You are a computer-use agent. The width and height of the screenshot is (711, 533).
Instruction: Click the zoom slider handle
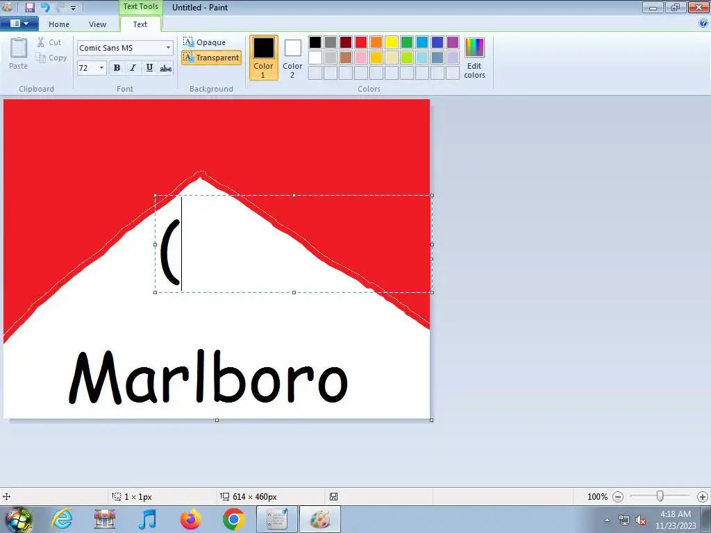[660, 496]
